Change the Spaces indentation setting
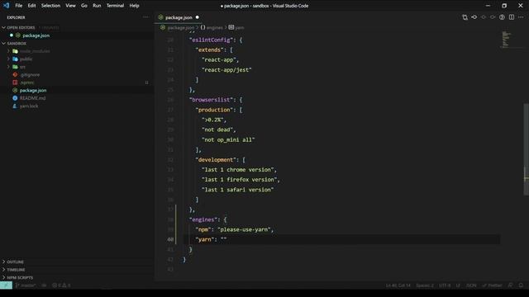This screenshot has width=529, height=297. pyautogui.click(x=425, y=285)
